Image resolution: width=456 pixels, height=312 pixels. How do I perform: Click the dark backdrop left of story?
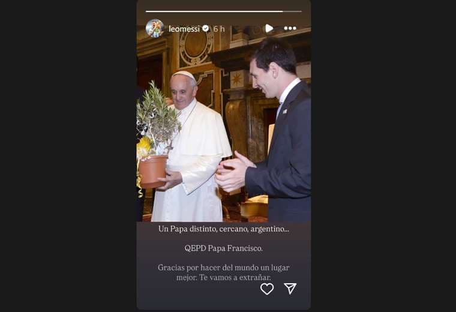click(68, 156)
